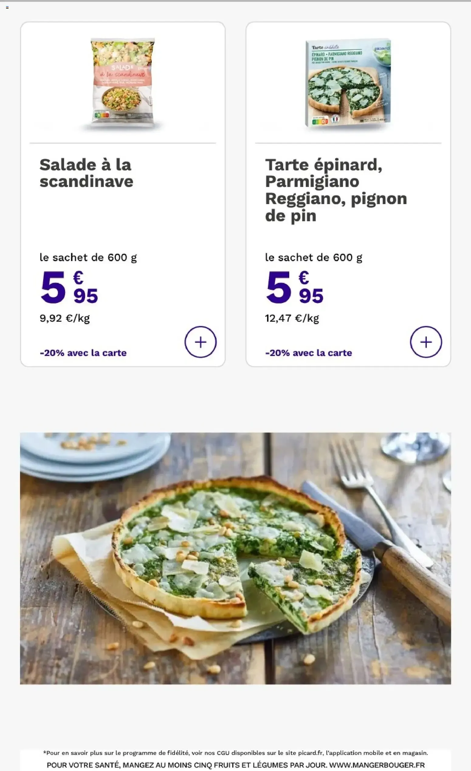Click Nutri-Score badge on the tart box

tap(320, 121)
